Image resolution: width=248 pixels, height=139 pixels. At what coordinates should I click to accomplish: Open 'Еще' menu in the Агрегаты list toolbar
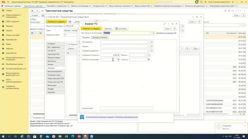(196, 48)
